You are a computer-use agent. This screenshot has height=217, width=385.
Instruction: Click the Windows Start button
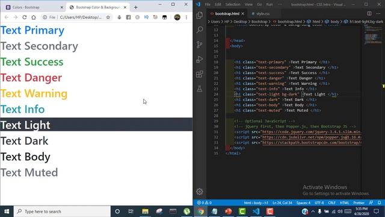coord(7,212)
